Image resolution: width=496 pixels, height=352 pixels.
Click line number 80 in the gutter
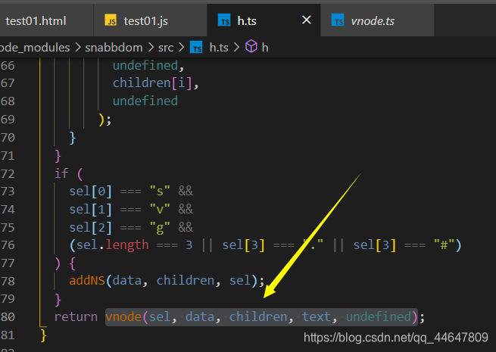[8, 316]
